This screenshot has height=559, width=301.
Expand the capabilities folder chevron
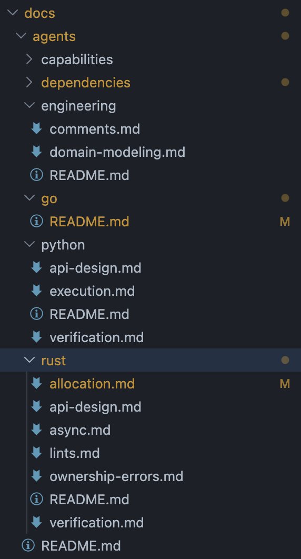pyautogui.click(x=29, y=59)
